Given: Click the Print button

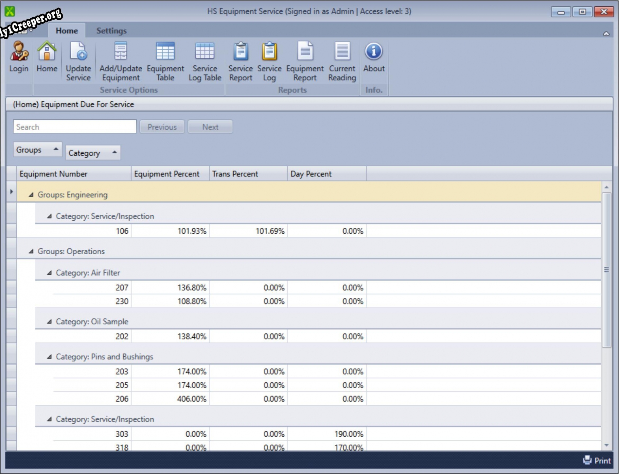Looking at the screenshot, I should pyautogui.click(x=597, y=461).
